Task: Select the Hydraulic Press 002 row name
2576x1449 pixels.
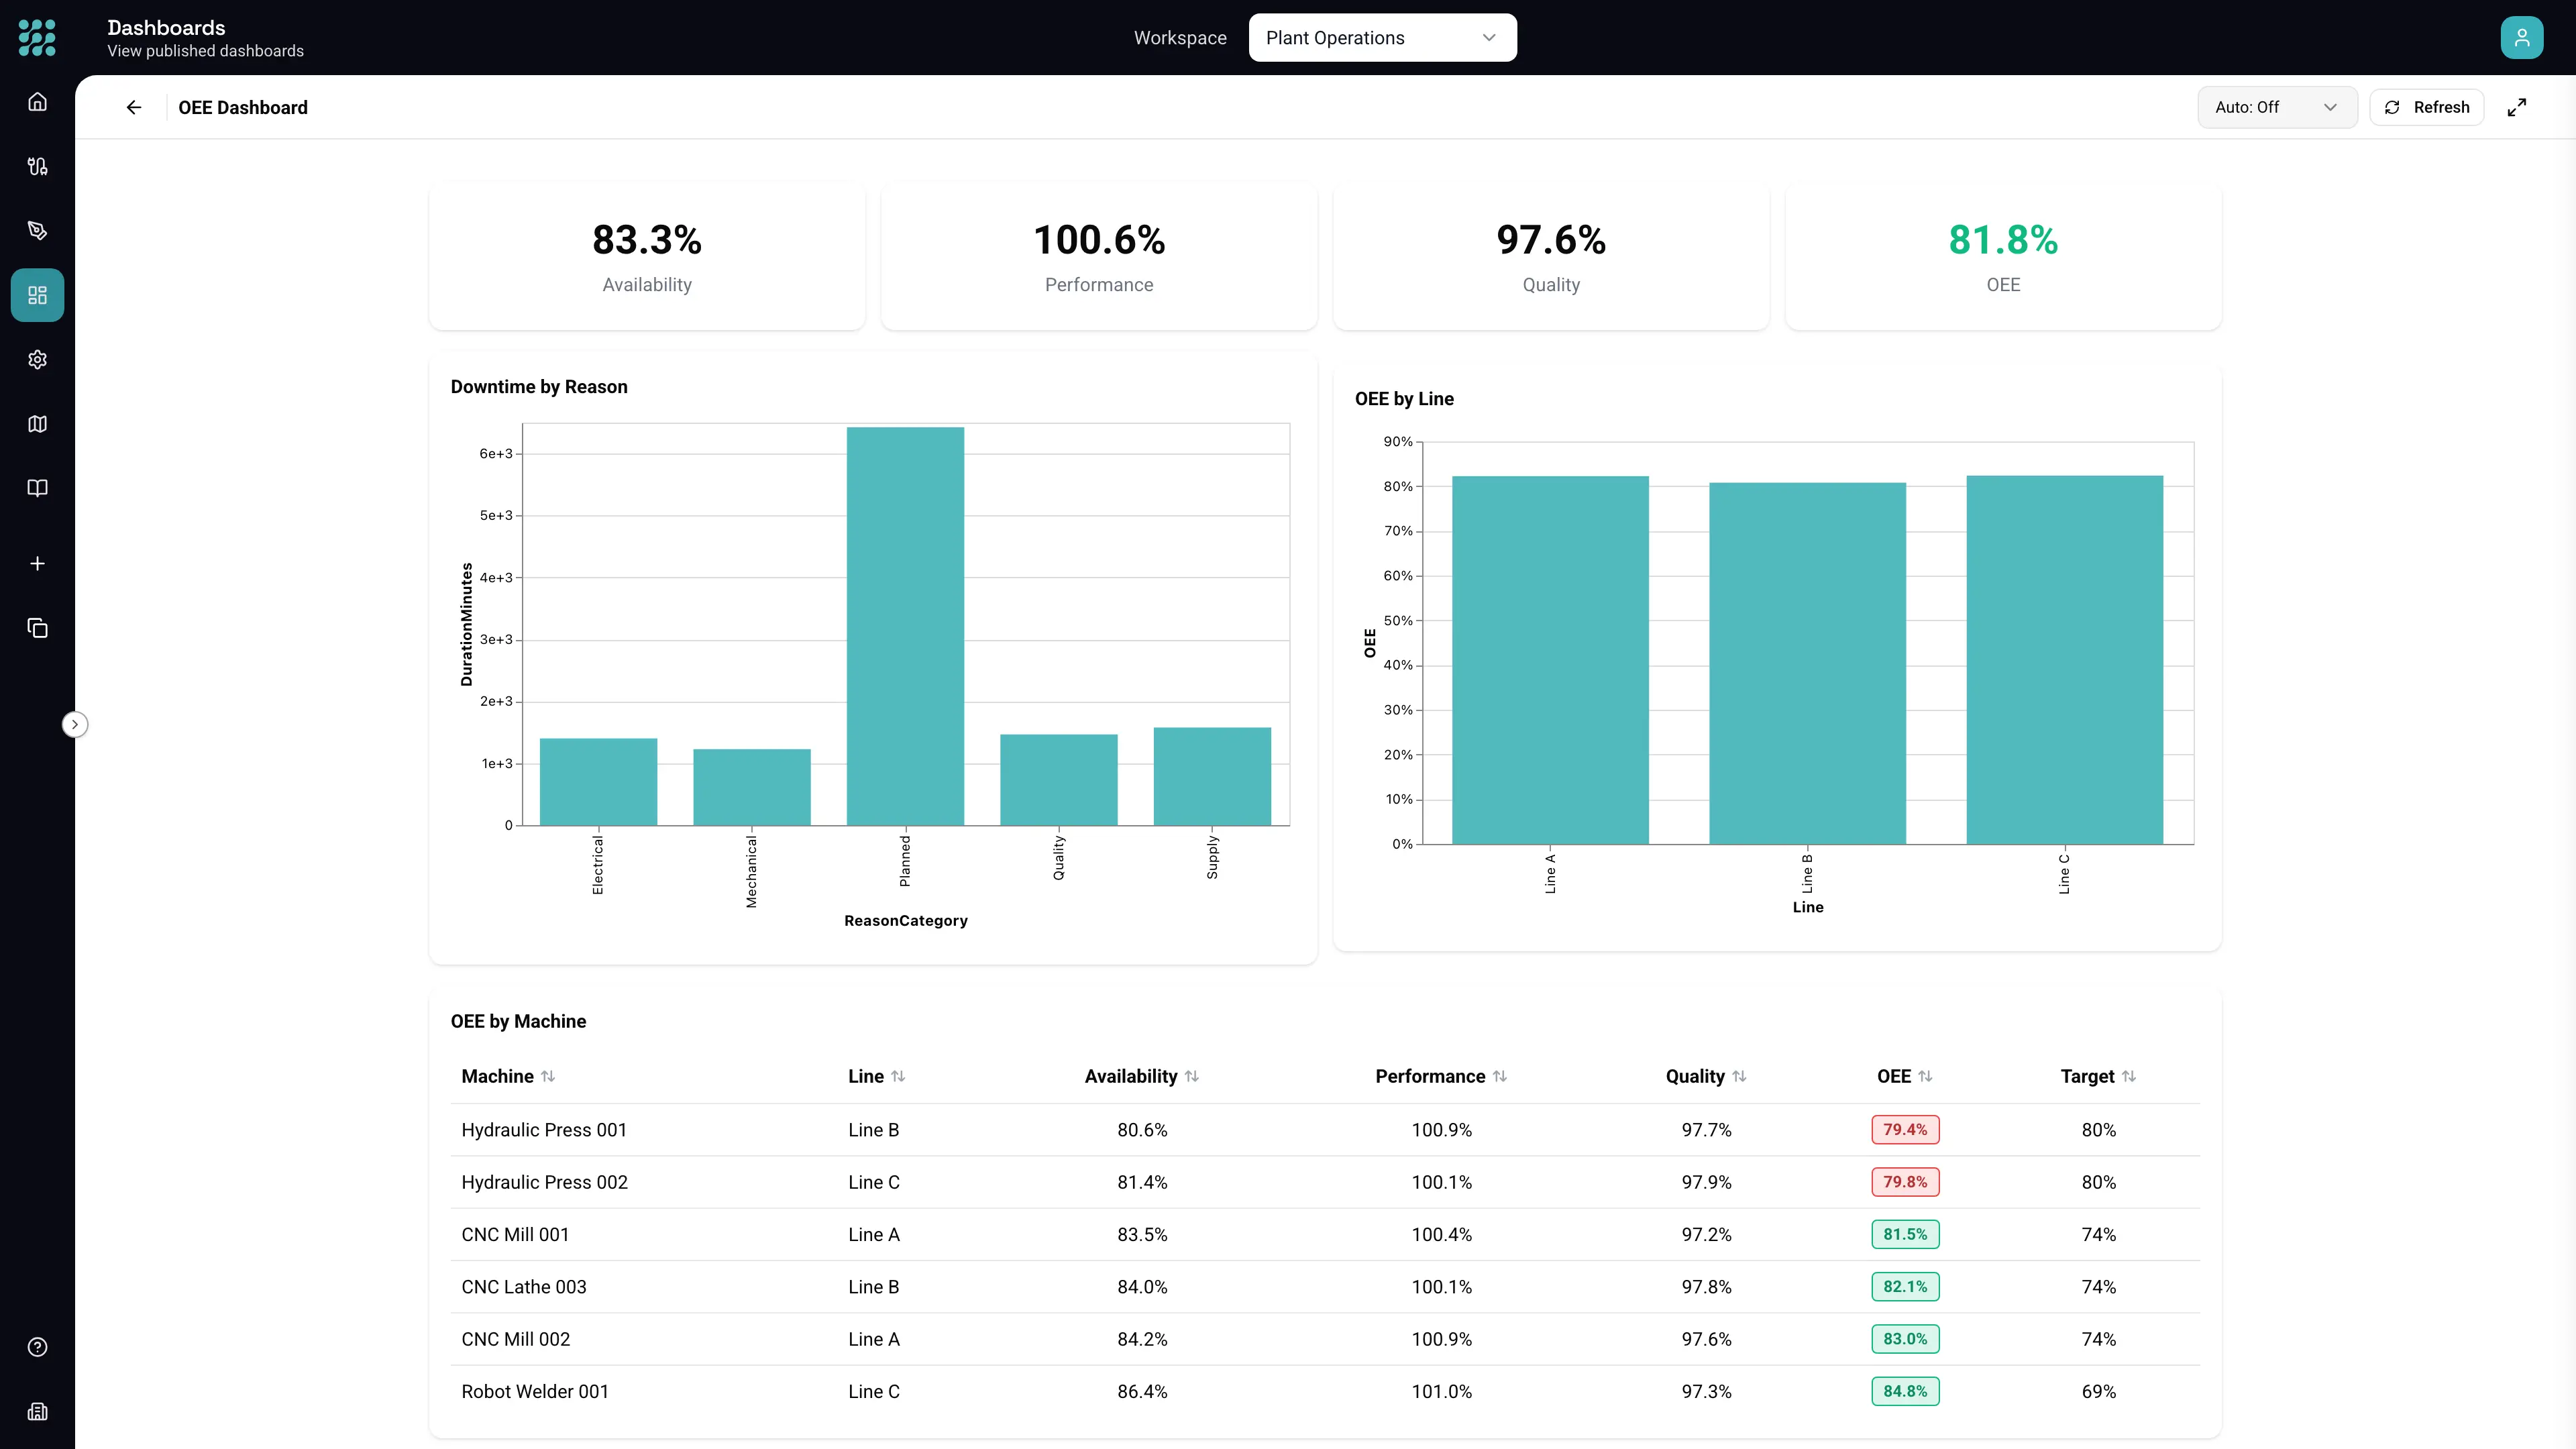Action: (x=544, y=1182)
